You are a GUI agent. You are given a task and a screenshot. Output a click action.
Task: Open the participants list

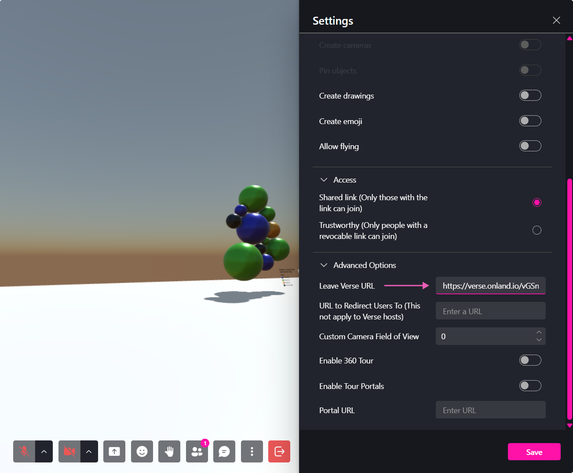pyautogui.click(x=197, y=451)
